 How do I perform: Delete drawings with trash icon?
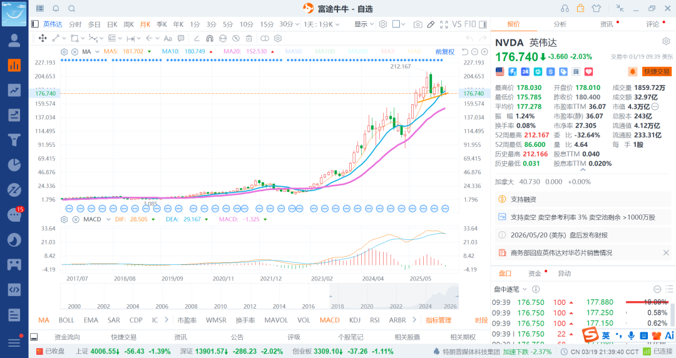click(x=248, y=38)
